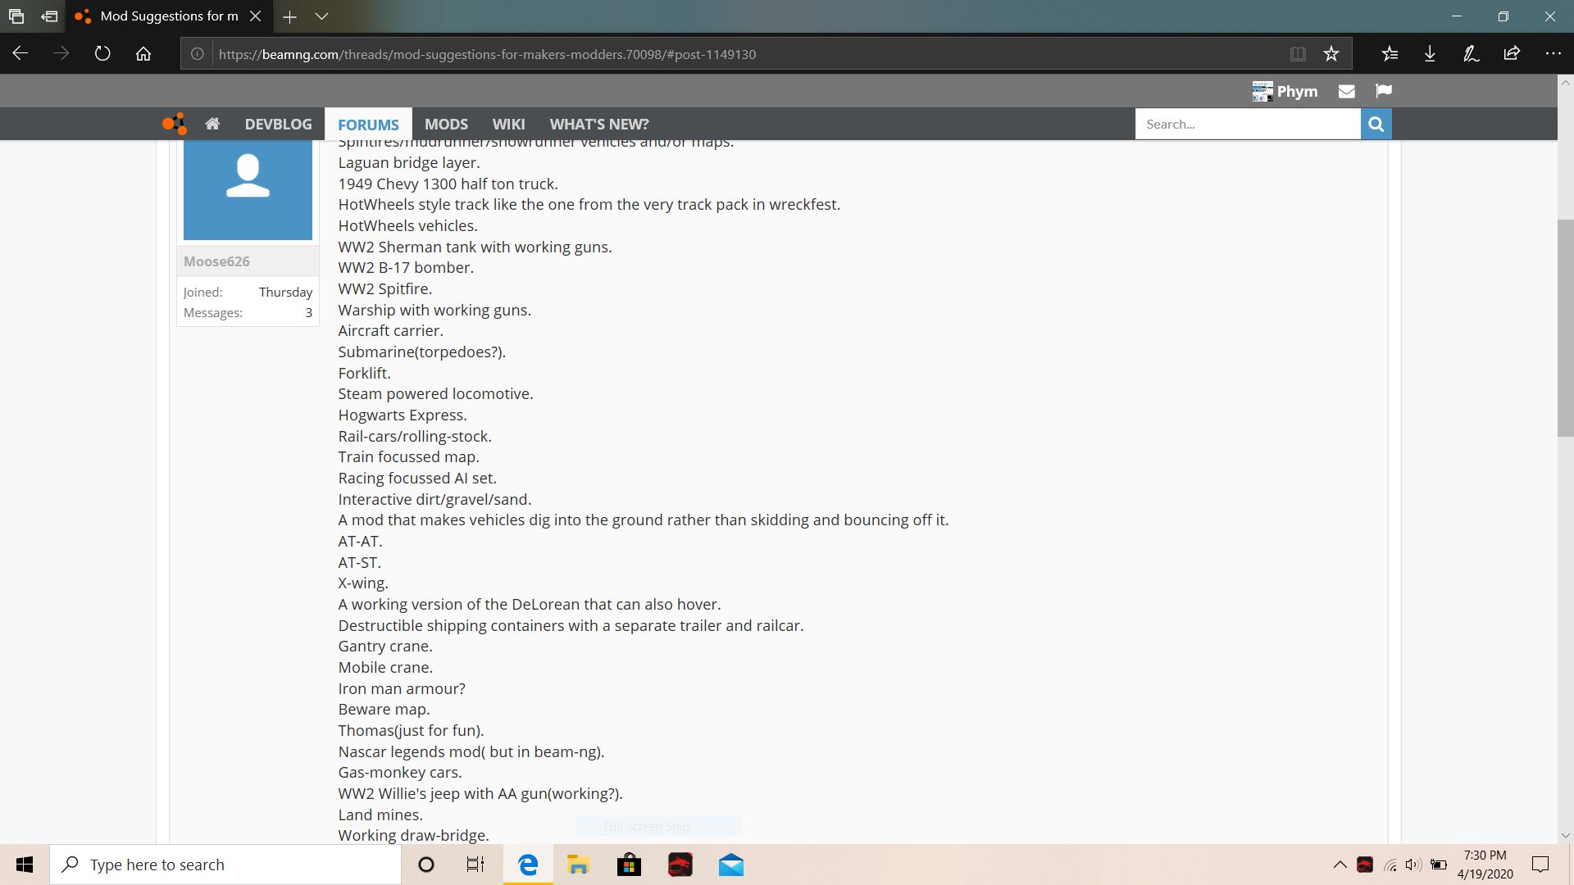The height and width of the screenshot is (885, 1574).
Task: Open the FORUMS navigation tab
Action: (x=368, y=125)
